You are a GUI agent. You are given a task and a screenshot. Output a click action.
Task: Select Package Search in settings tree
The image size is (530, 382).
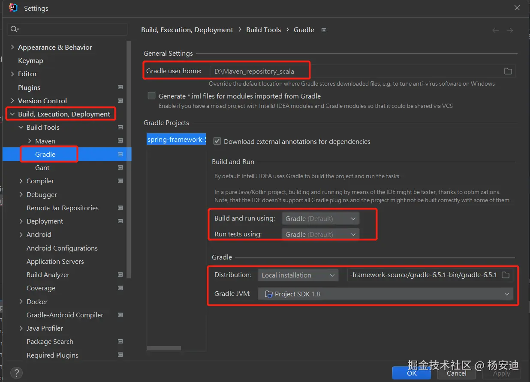point(50,341)
